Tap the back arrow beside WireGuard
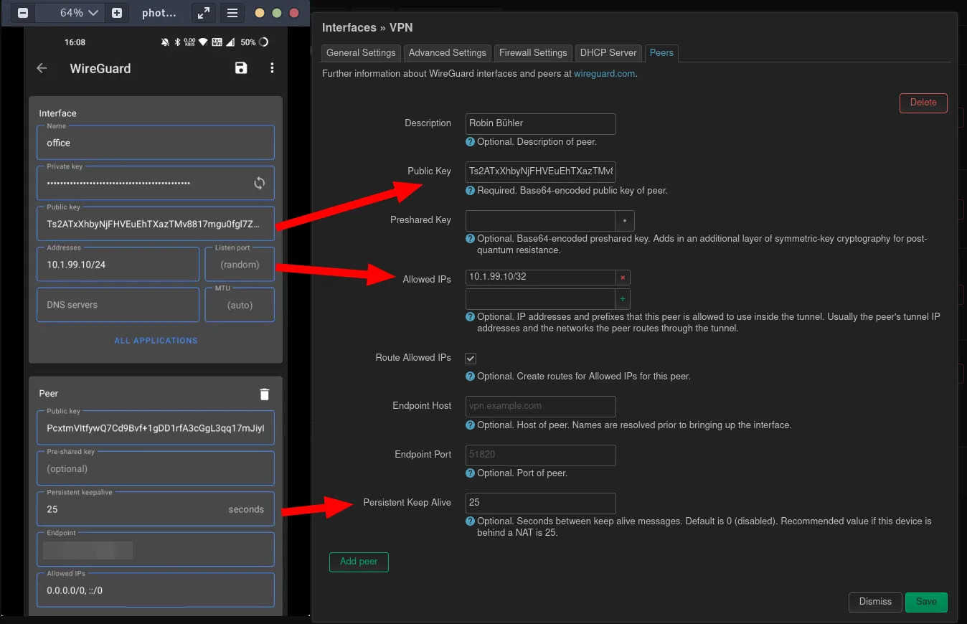Viewport: 967px width, 624px height. tap(42, 68)
